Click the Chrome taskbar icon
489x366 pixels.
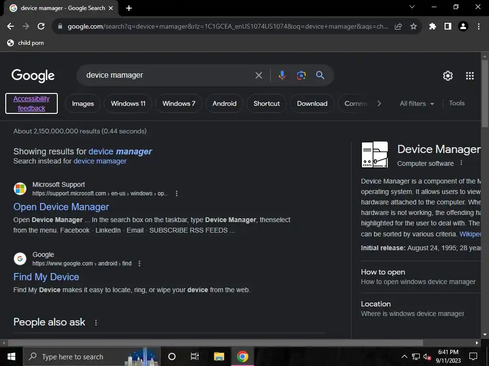[x=242, y=356]
